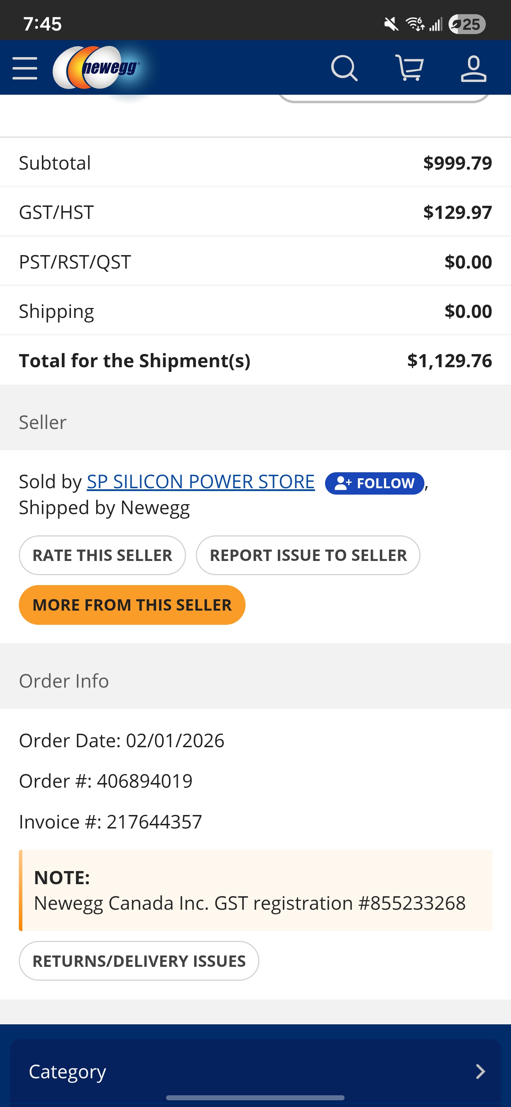The image size is (511, 1107).
Task: Open Returns/Delivery Issues
Action: tap(139, 960)
